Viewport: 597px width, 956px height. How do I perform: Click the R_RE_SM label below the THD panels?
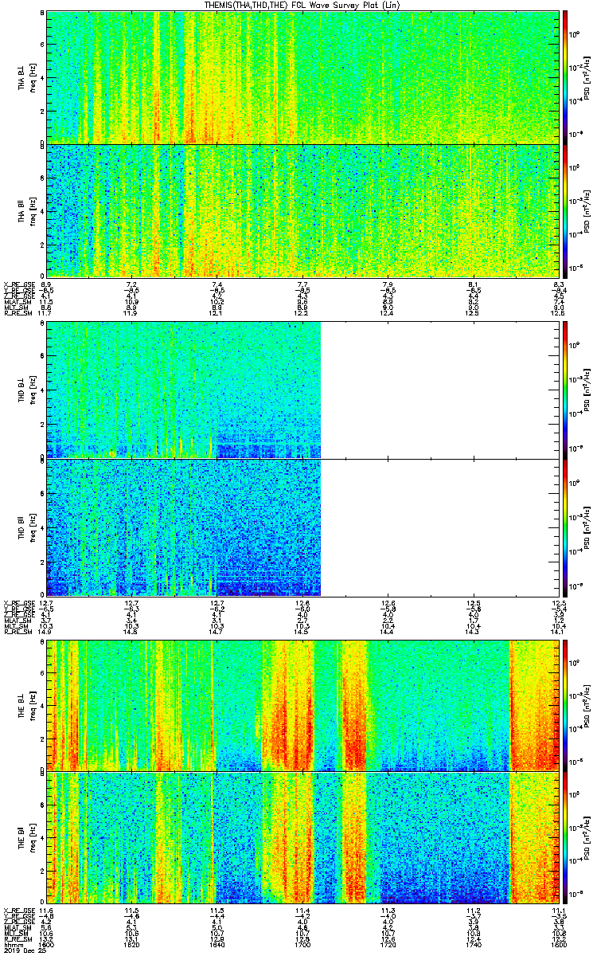pos(18,632)
